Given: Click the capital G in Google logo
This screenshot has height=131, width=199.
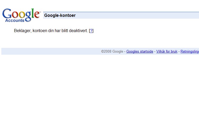Looking at the screenshot, I should [7, 13].
